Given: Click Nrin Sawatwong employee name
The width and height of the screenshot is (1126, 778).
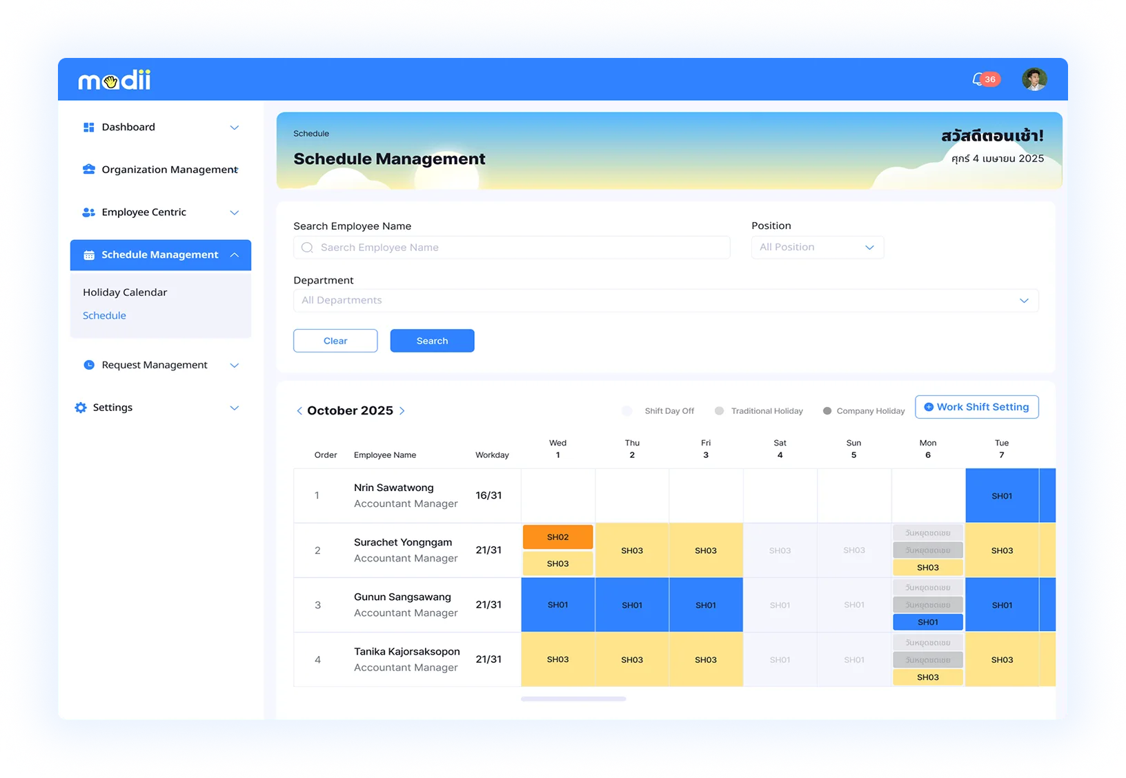Looking at the screenshot, I should coord(394,488).
